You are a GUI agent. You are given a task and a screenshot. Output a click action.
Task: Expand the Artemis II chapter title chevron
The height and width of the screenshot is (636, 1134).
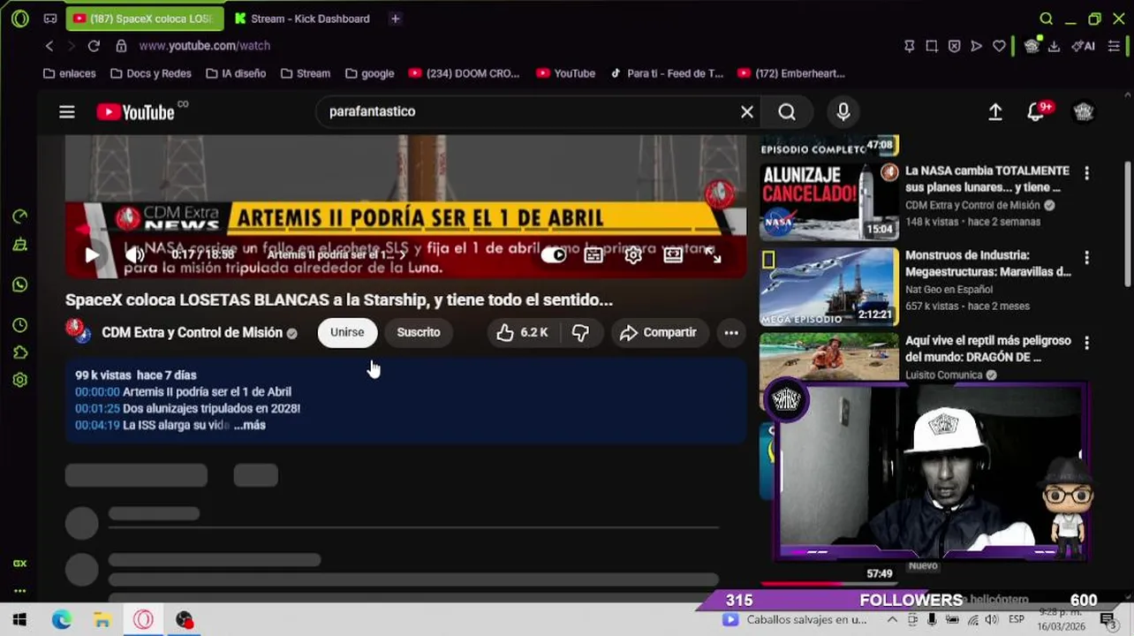tap(403, 254)
